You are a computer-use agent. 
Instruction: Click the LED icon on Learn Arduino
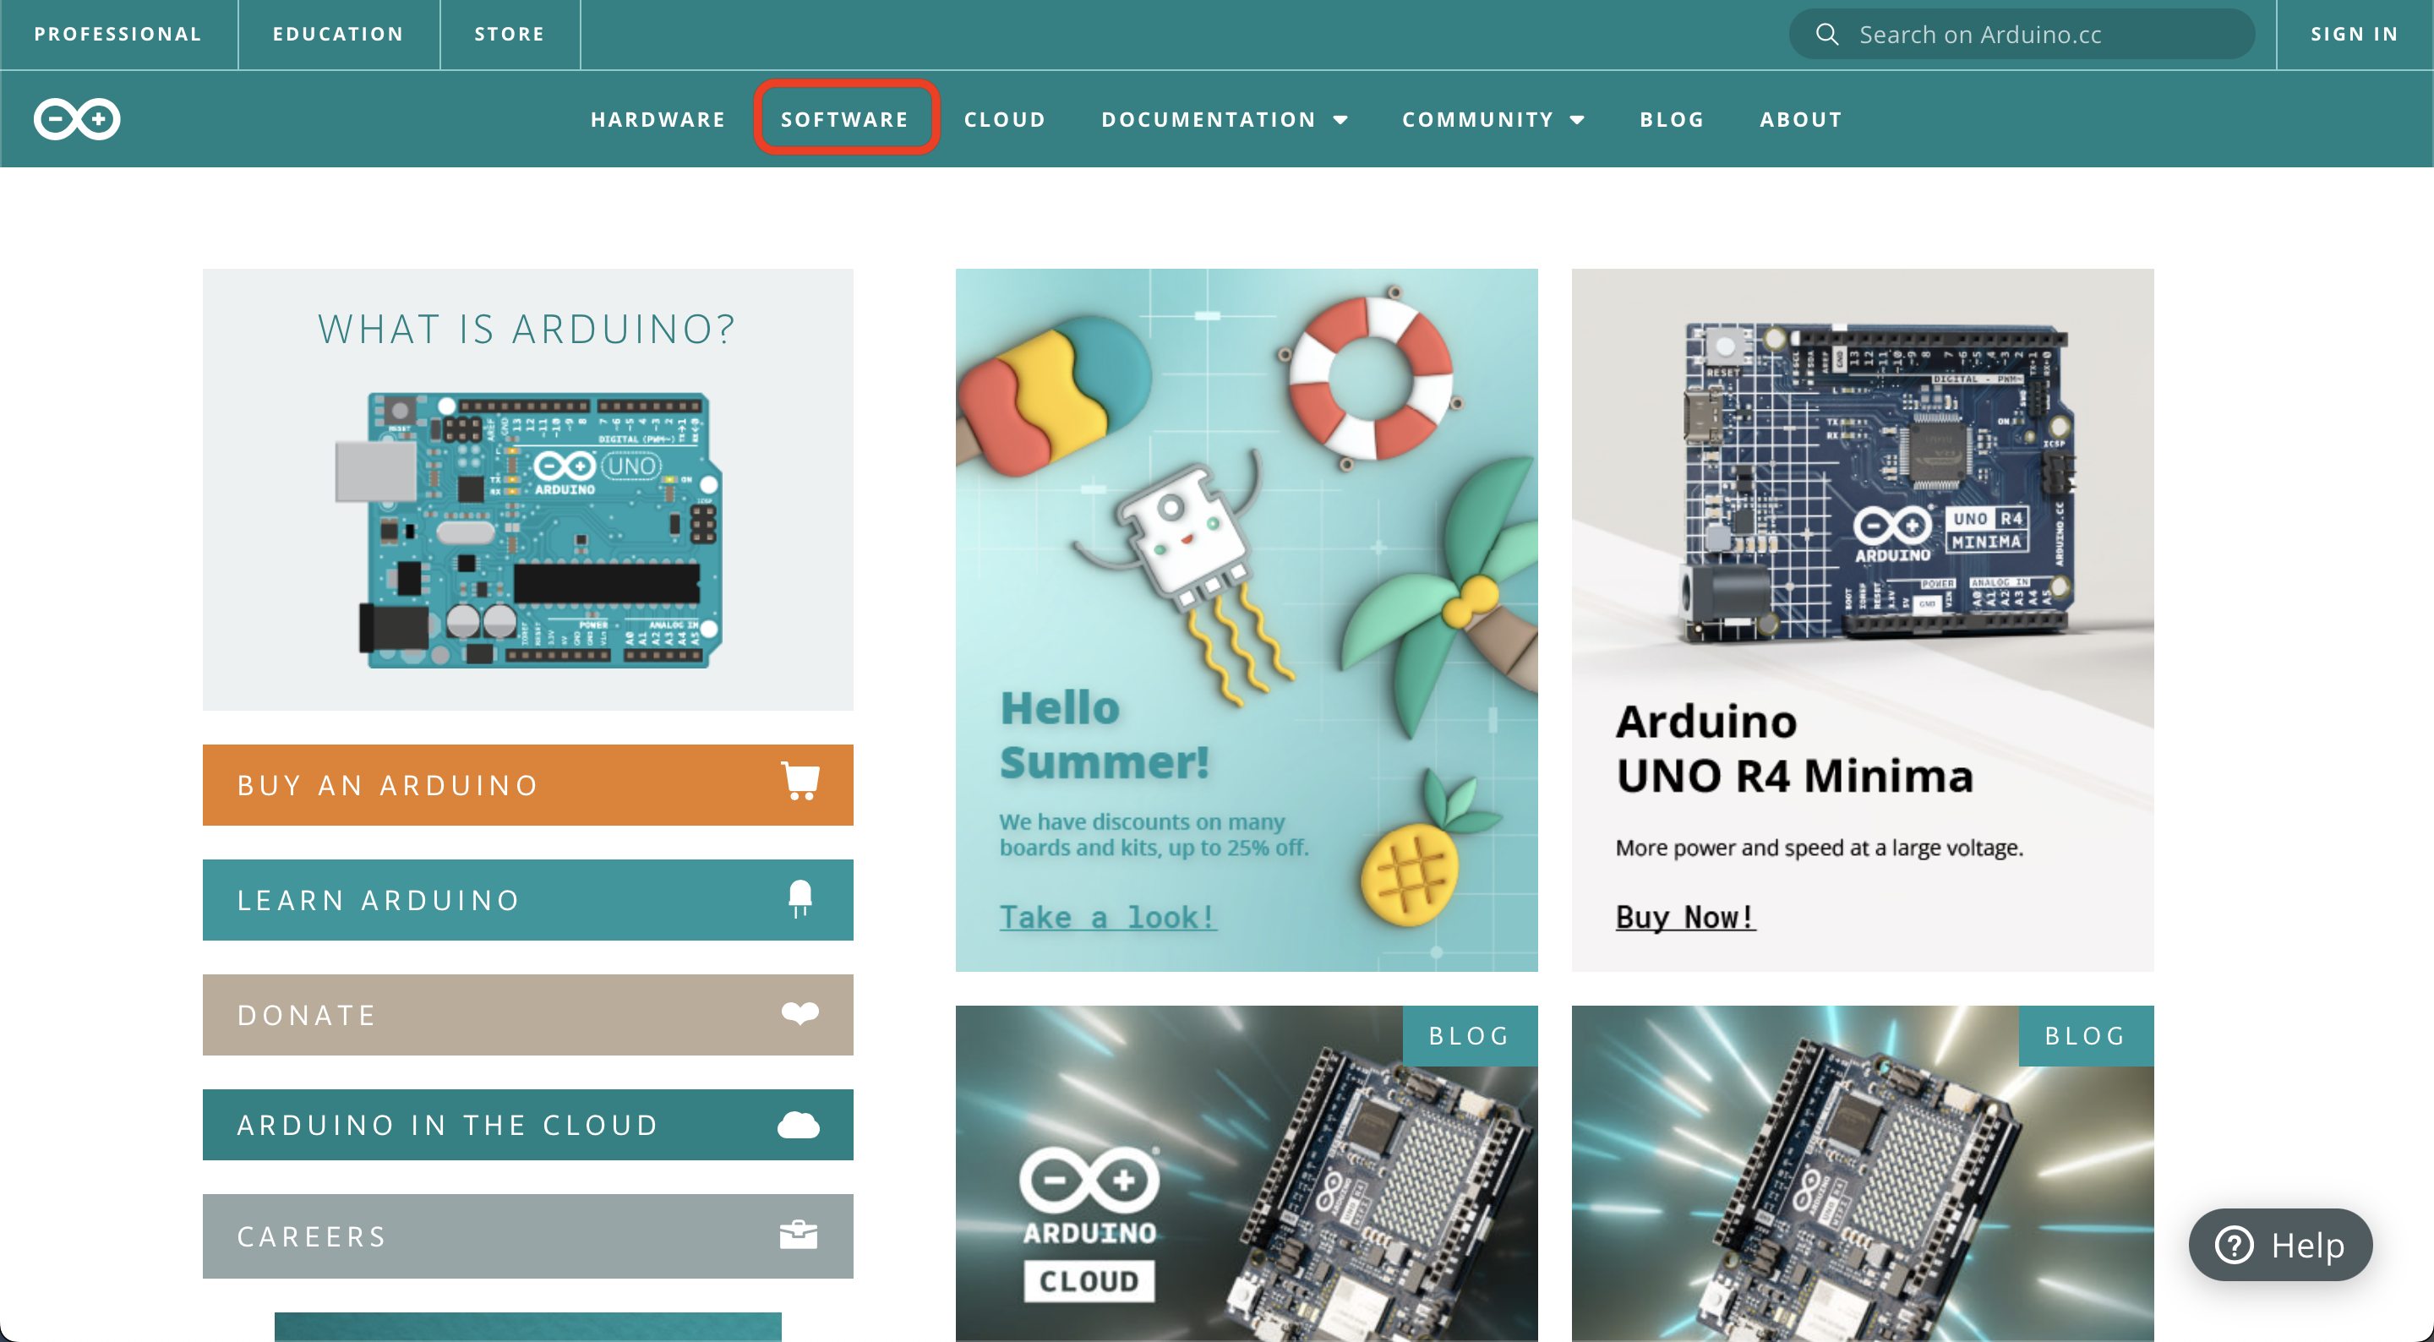tap(800, 899)
